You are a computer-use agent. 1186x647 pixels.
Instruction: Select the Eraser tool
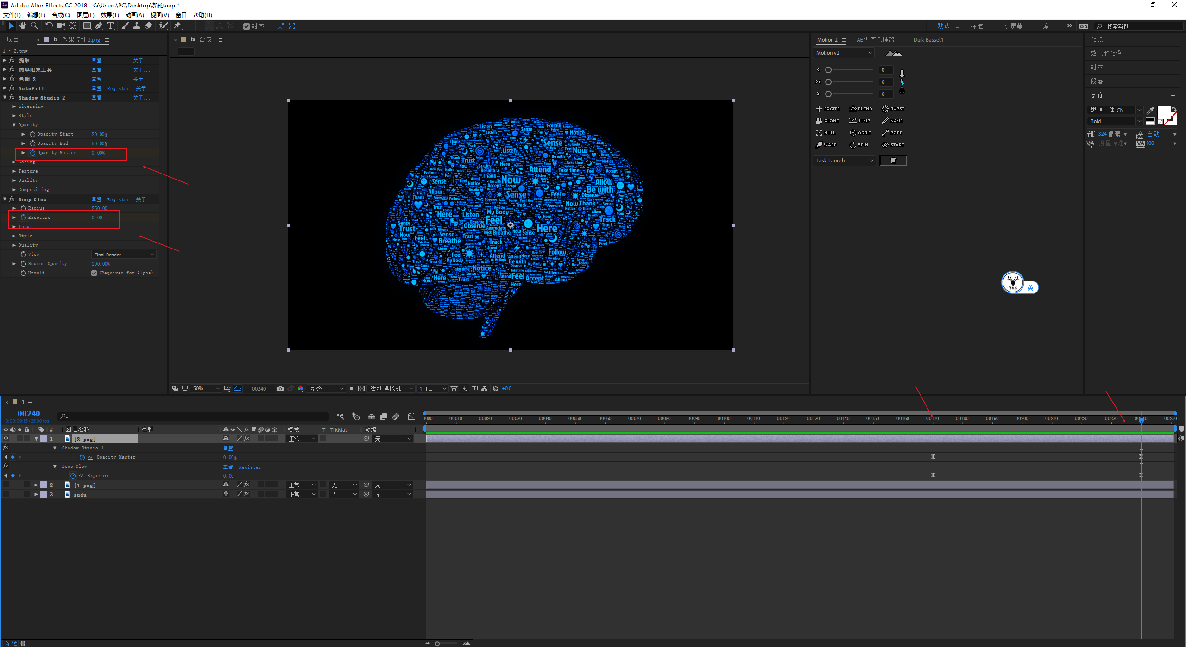tap(148, 26)
